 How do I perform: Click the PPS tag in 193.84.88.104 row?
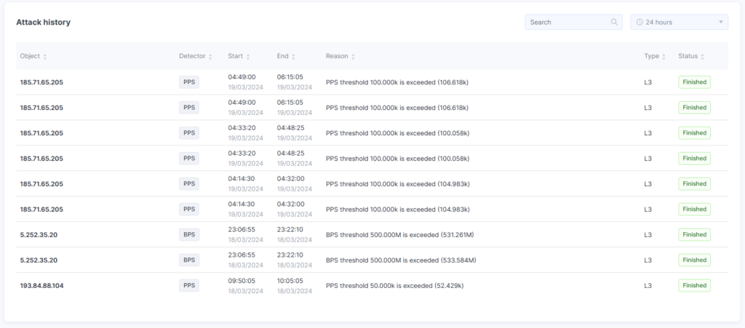[189, 285]
